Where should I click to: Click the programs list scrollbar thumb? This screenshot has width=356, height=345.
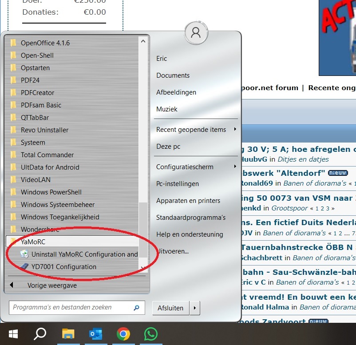coord(143,230)
